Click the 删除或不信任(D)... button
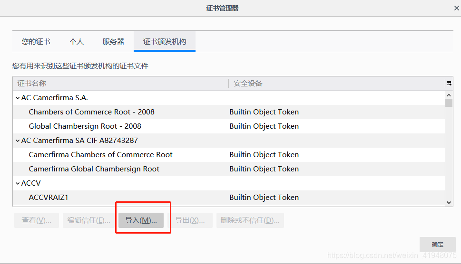 click(250, 220)
